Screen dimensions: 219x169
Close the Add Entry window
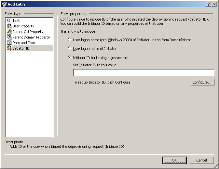tap(214, 4)
